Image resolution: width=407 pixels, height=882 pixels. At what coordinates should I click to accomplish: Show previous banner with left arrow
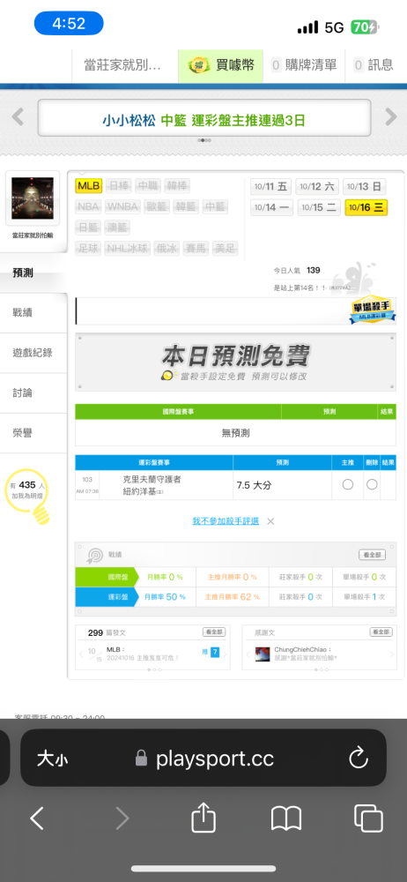coord(18,117)
